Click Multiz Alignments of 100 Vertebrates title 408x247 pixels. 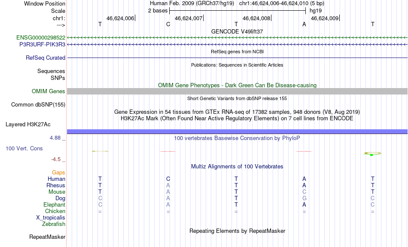click(x=237, y=167)
